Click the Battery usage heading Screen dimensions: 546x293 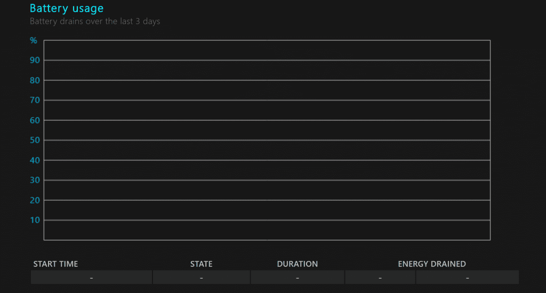click(67, 9)
